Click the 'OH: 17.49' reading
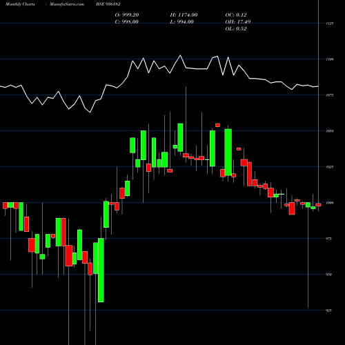345x345 pixels. point(238,21)
